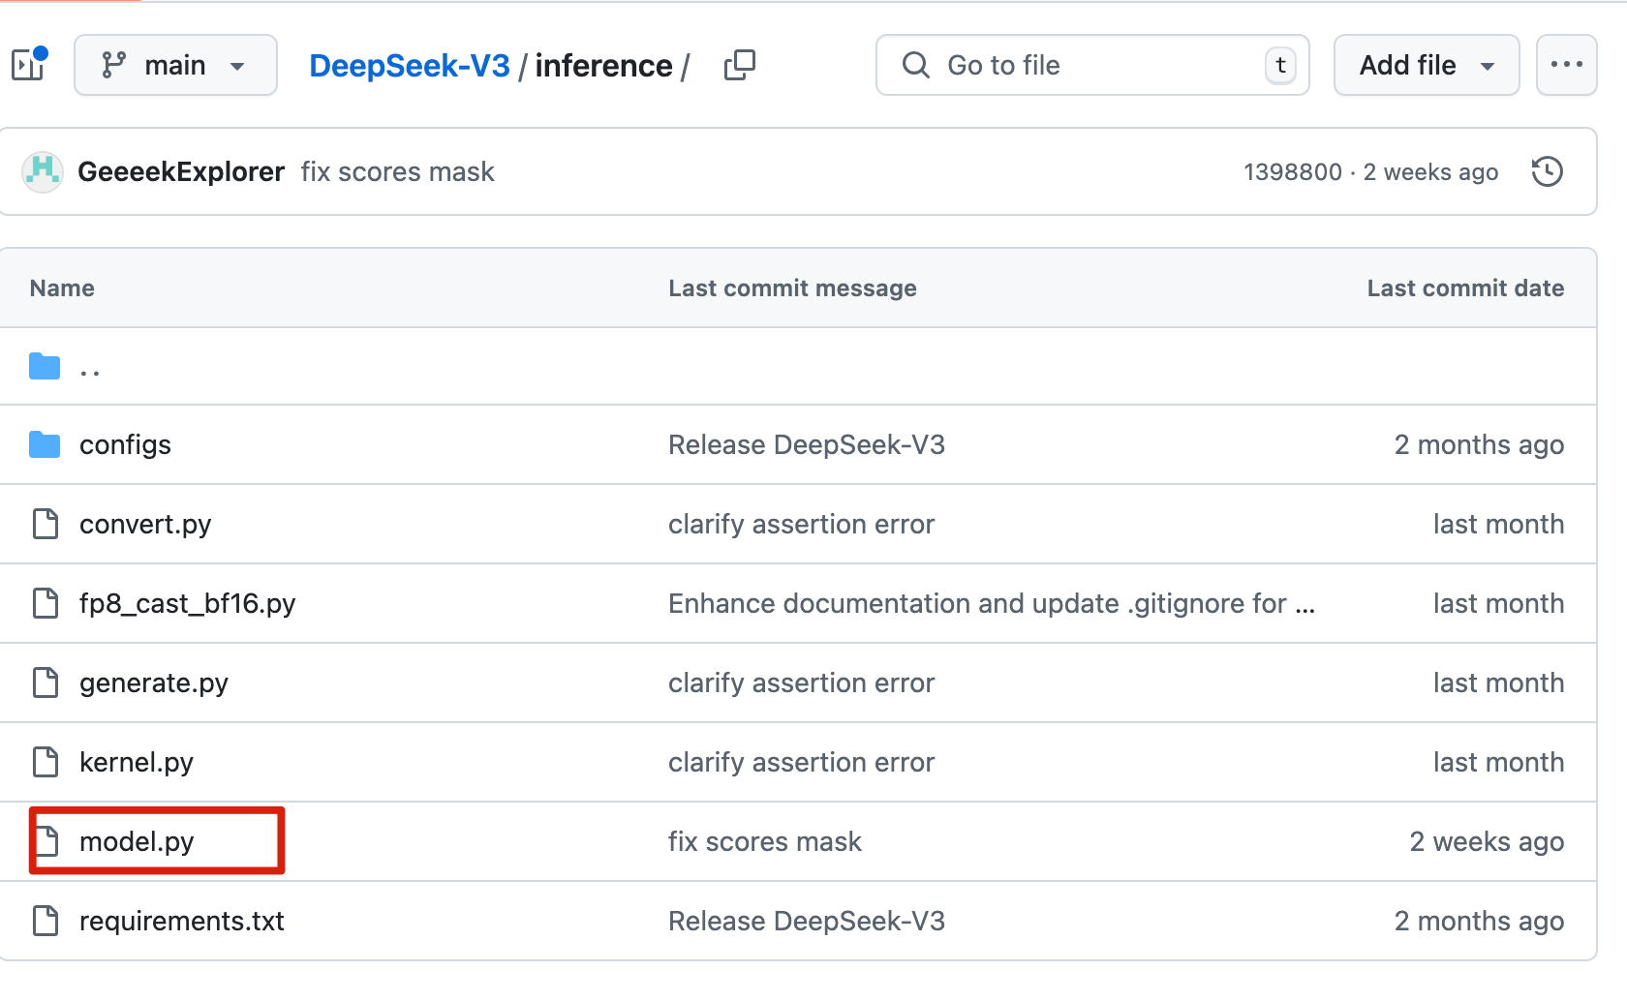Click the 'Last commit date' column header
Viewport: 1627px width, 1001px height.
1465,288
